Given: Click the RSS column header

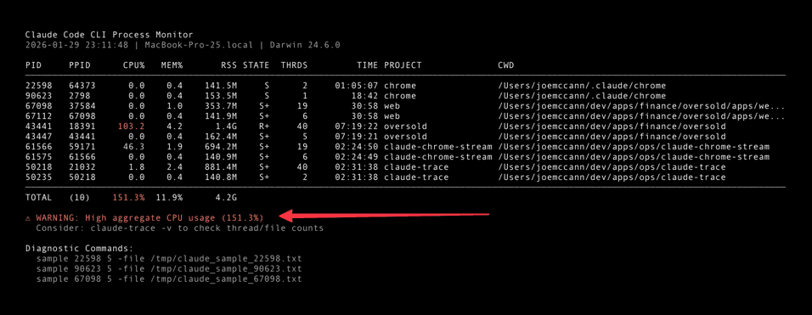Looking at the screenshot, I should click(228, 65).
